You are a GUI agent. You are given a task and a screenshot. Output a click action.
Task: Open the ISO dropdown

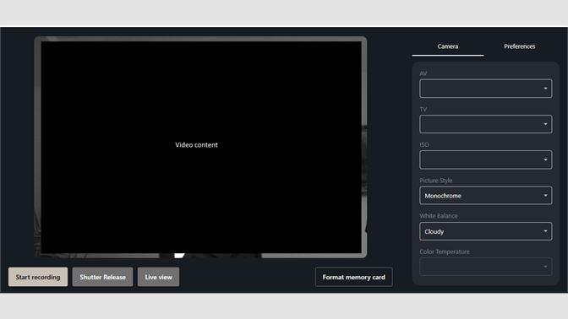[486, 159]
